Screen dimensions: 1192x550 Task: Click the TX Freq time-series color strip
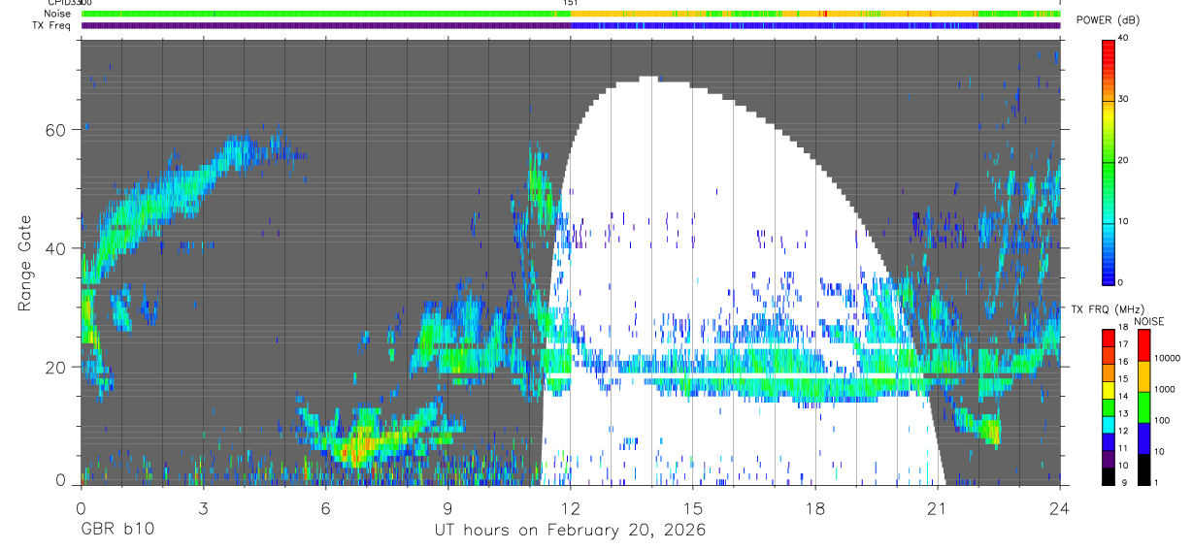pyautogui.click(x=571, y=25)
